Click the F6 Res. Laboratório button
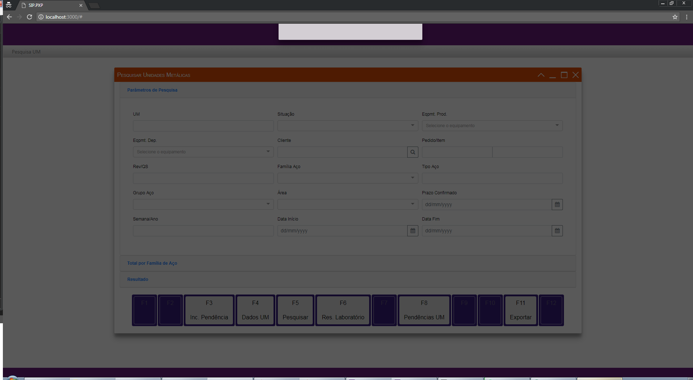This screenshot has height=380, width=693. click(343, 310)
